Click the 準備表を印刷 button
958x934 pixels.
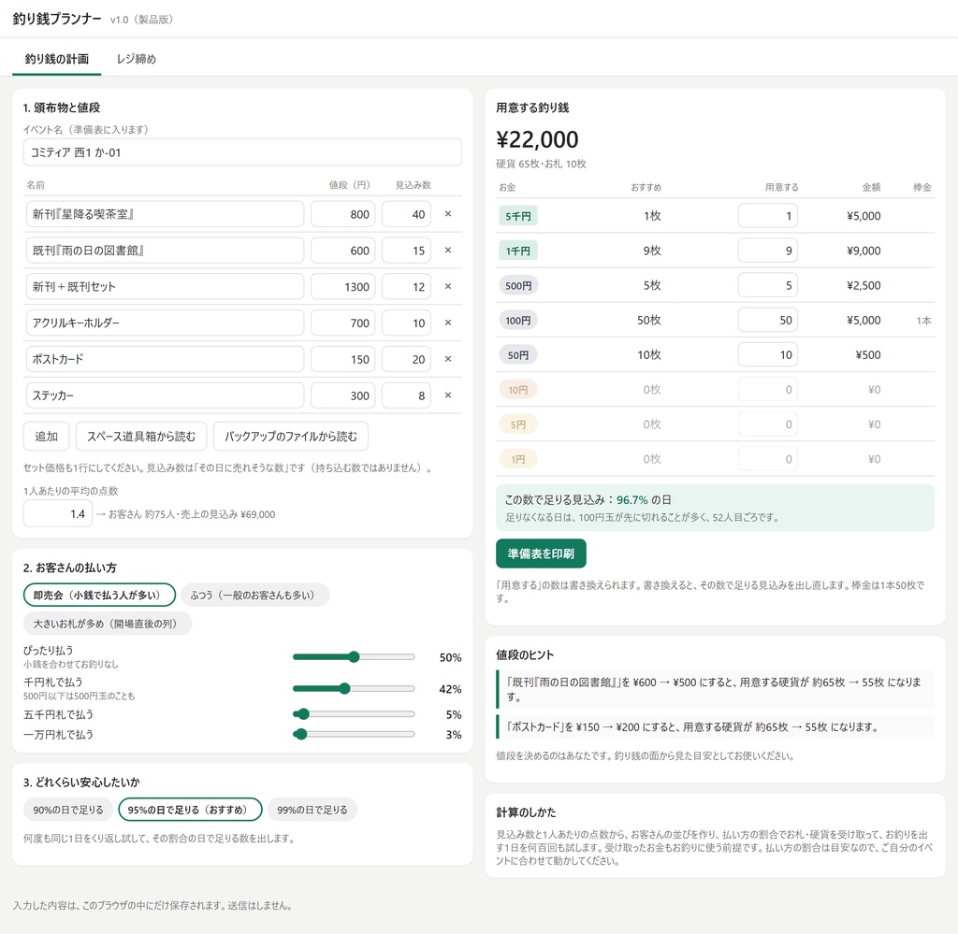click(x=541, y=553)
